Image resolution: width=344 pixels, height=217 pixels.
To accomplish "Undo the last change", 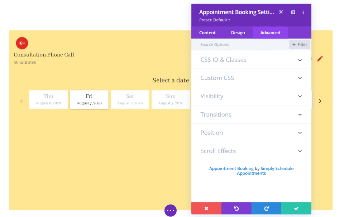I will pyautogui.click(x=236, y=208).
